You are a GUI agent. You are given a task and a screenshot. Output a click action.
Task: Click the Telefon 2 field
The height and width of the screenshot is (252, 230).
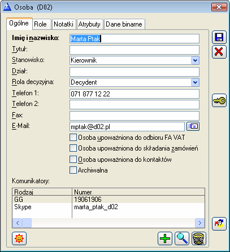coord(134,104)
